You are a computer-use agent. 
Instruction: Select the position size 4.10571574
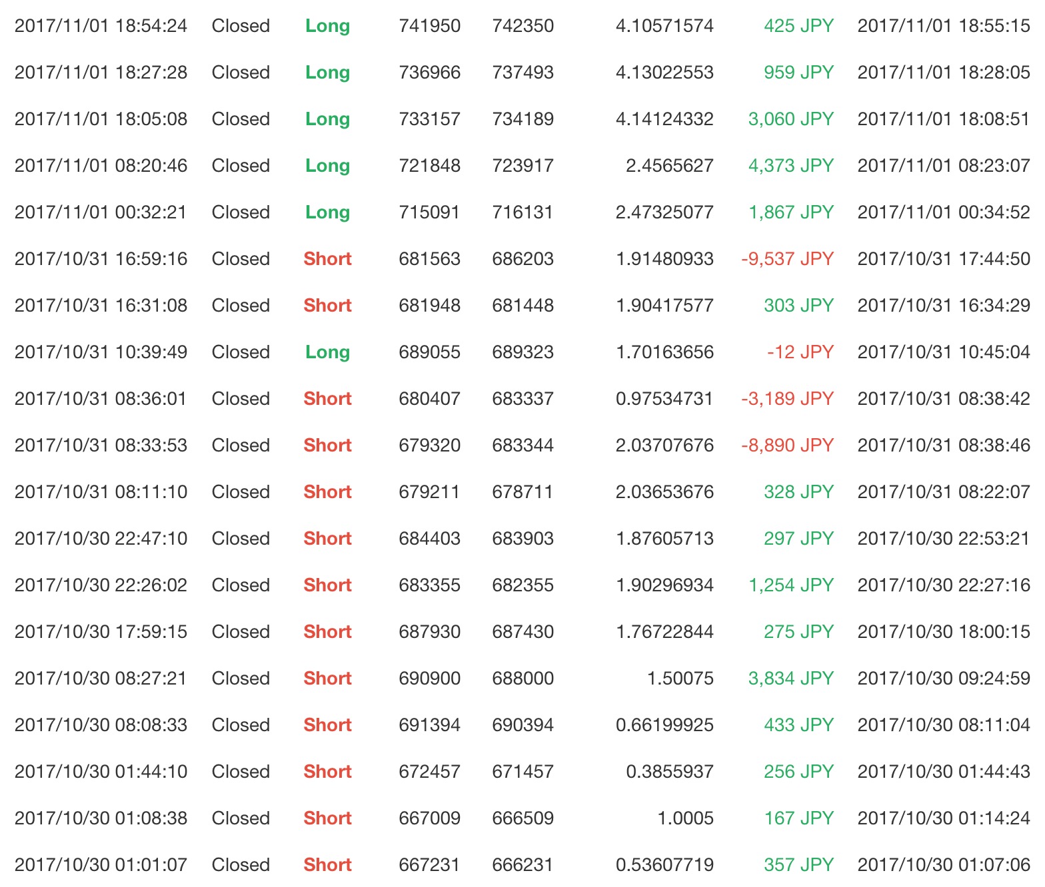(x=664, y=26)
